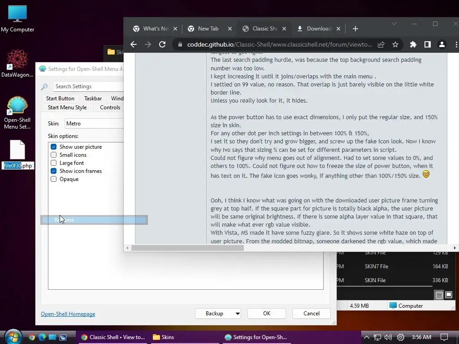Open network icon in system tray

click(x=377, y=337)
